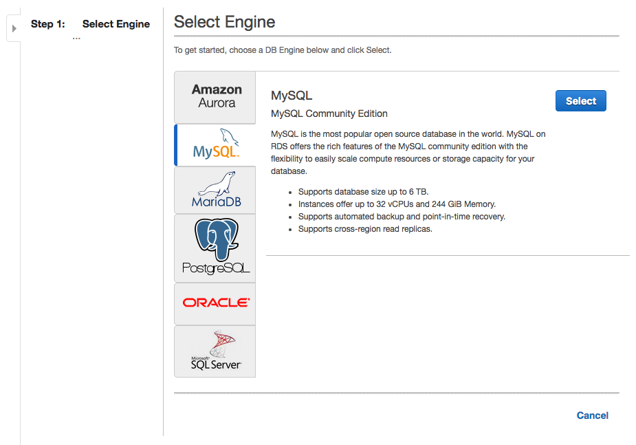
Task: Click the Step 1 Select Engine step
Action: pos(91,24)
